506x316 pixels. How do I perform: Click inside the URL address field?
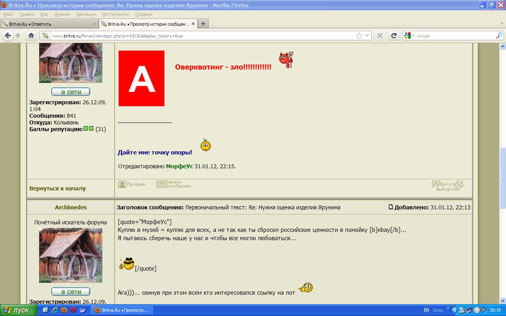pyautogui.click(x=198, y=36)
